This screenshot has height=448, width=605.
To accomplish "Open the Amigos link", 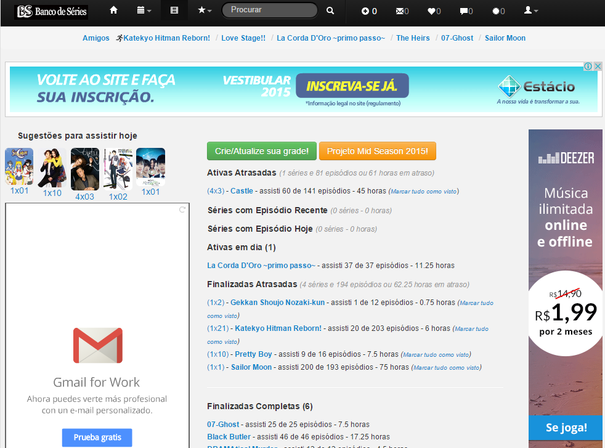I will tap(95, 38).
